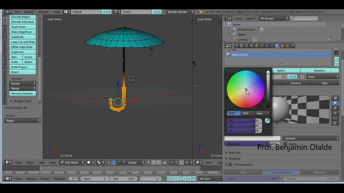Click the eyedropper in the color picker
The width and height of the screenshot is (344, 193).
[267, 121]
